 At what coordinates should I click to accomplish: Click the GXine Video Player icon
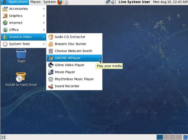(51, 65)
